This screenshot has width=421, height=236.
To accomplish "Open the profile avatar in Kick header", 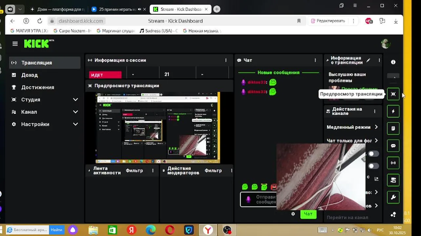I will pos(386,44).
